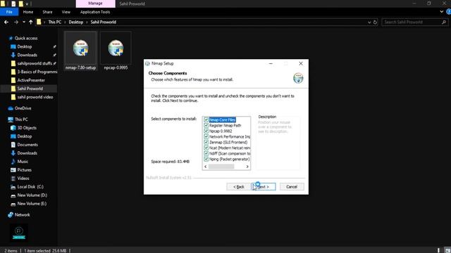Toggle the Ndiff (Scan comparison) checkbox
This screenshot has width=451, height=253.
[x=206, y=153]
